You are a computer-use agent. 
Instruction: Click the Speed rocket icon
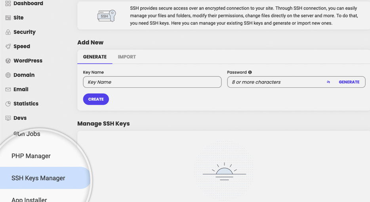[x=8, y=46]
